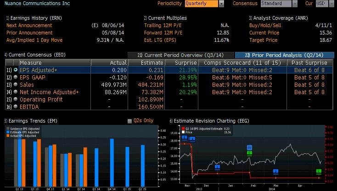Click the Q4 14 blue estimate bar

112,163
